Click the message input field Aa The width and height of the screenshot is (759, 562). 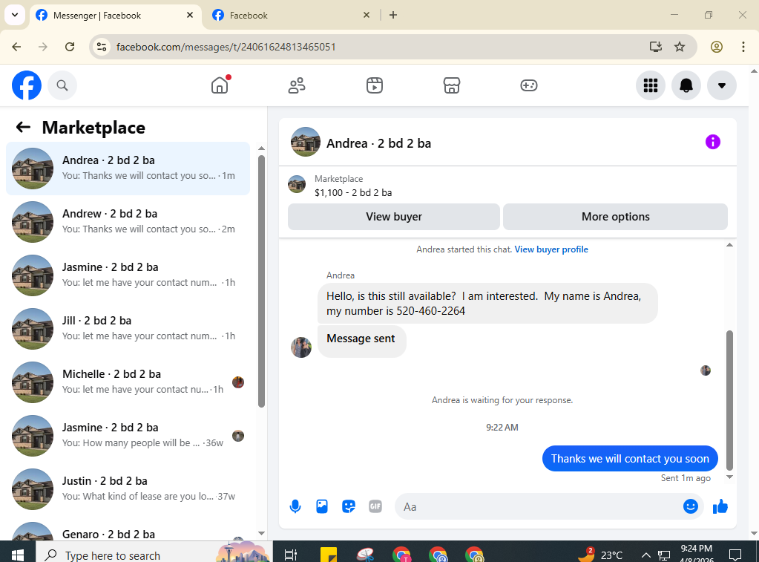pos(537,507)
